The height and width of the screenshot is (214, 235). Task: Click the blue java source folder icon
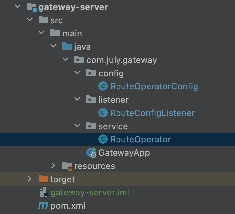(x=67, y=47)
